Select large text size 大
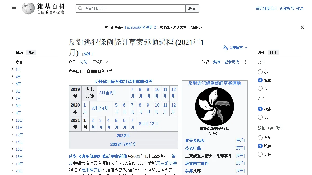This screenshot has height=175, width=312. 260,88
